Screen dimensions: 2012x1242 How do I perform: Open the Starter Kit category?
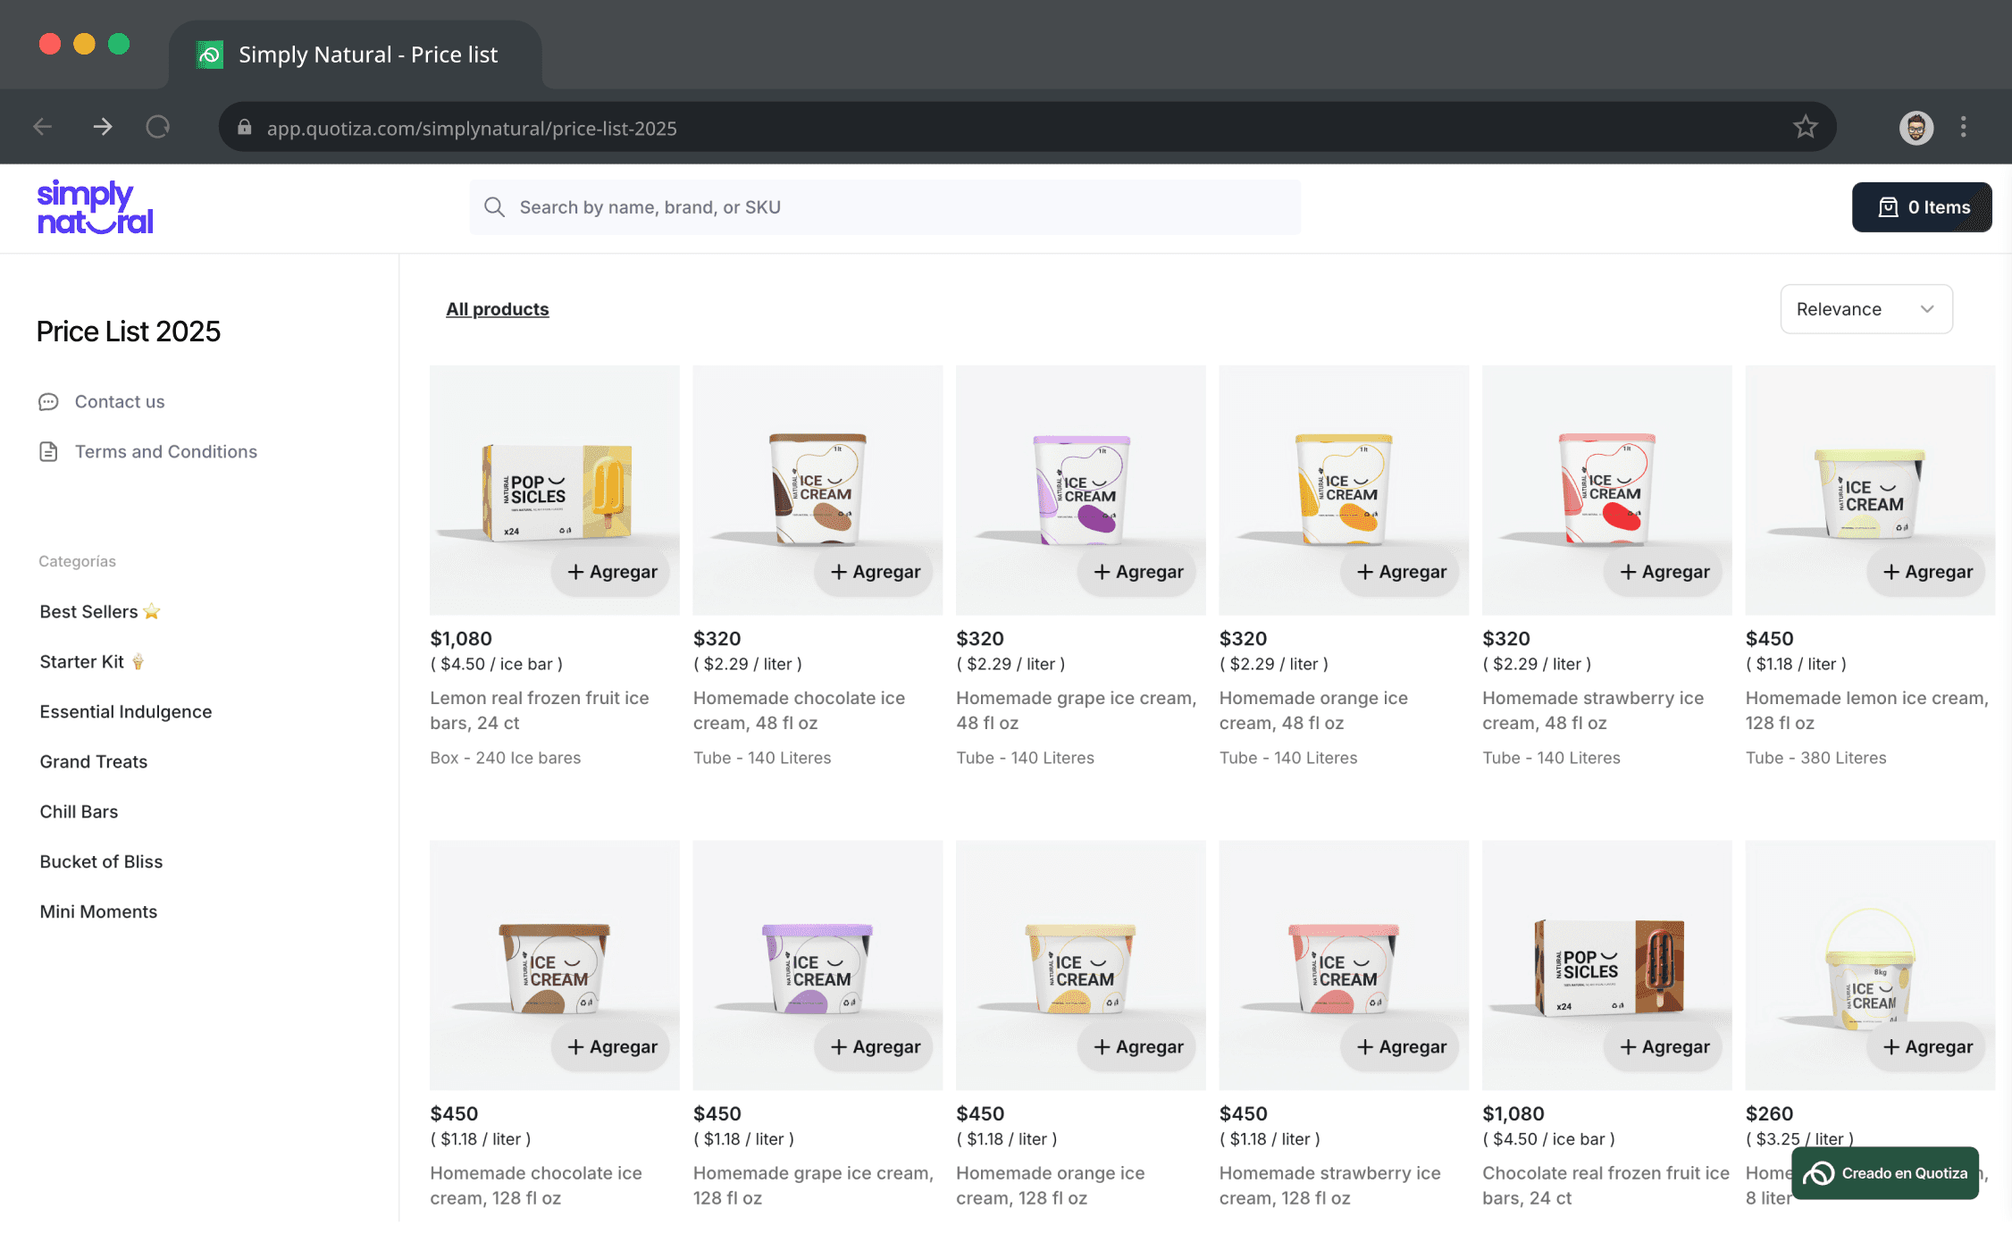coord(92,662)
